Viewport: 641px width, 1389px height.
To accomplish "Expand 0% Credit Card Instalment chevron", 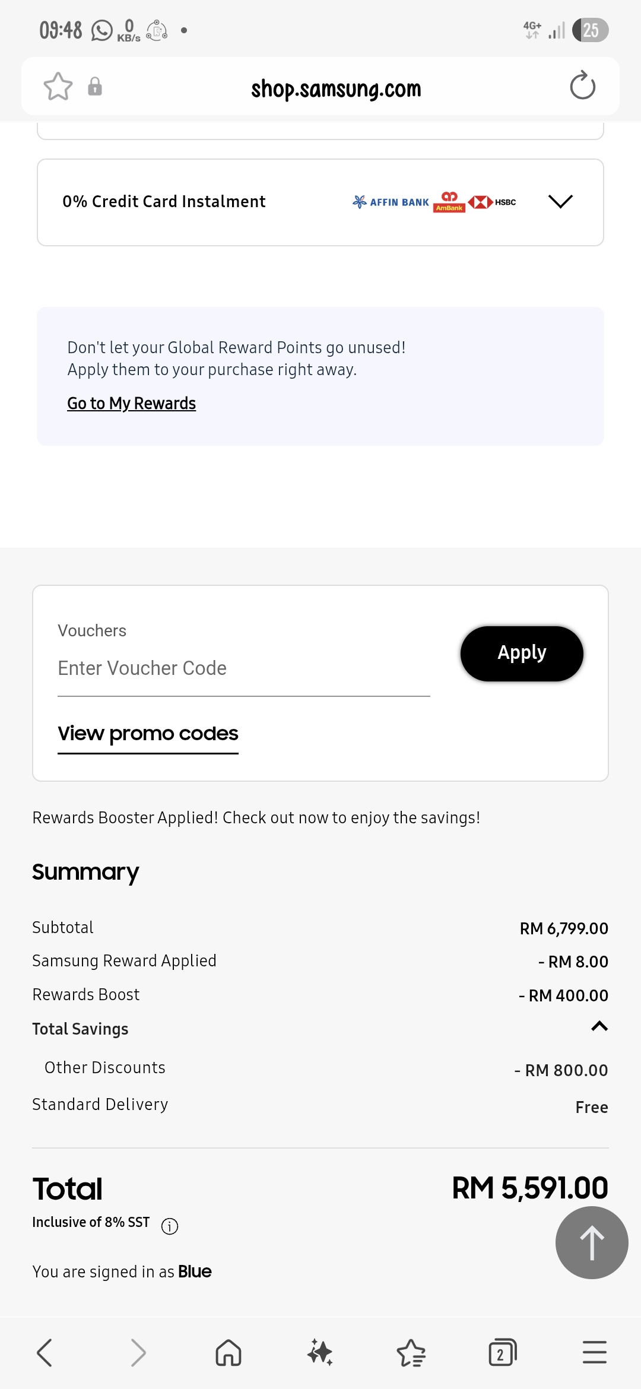I will point(560,202).
